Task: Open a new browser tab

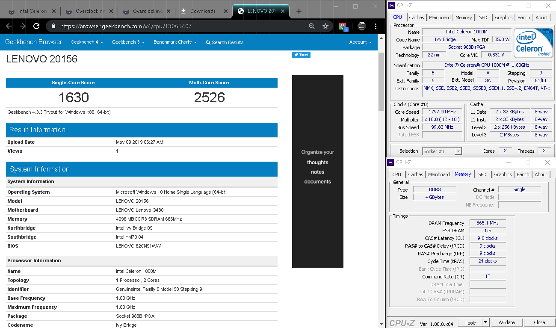Action: (x=299, y=11)
